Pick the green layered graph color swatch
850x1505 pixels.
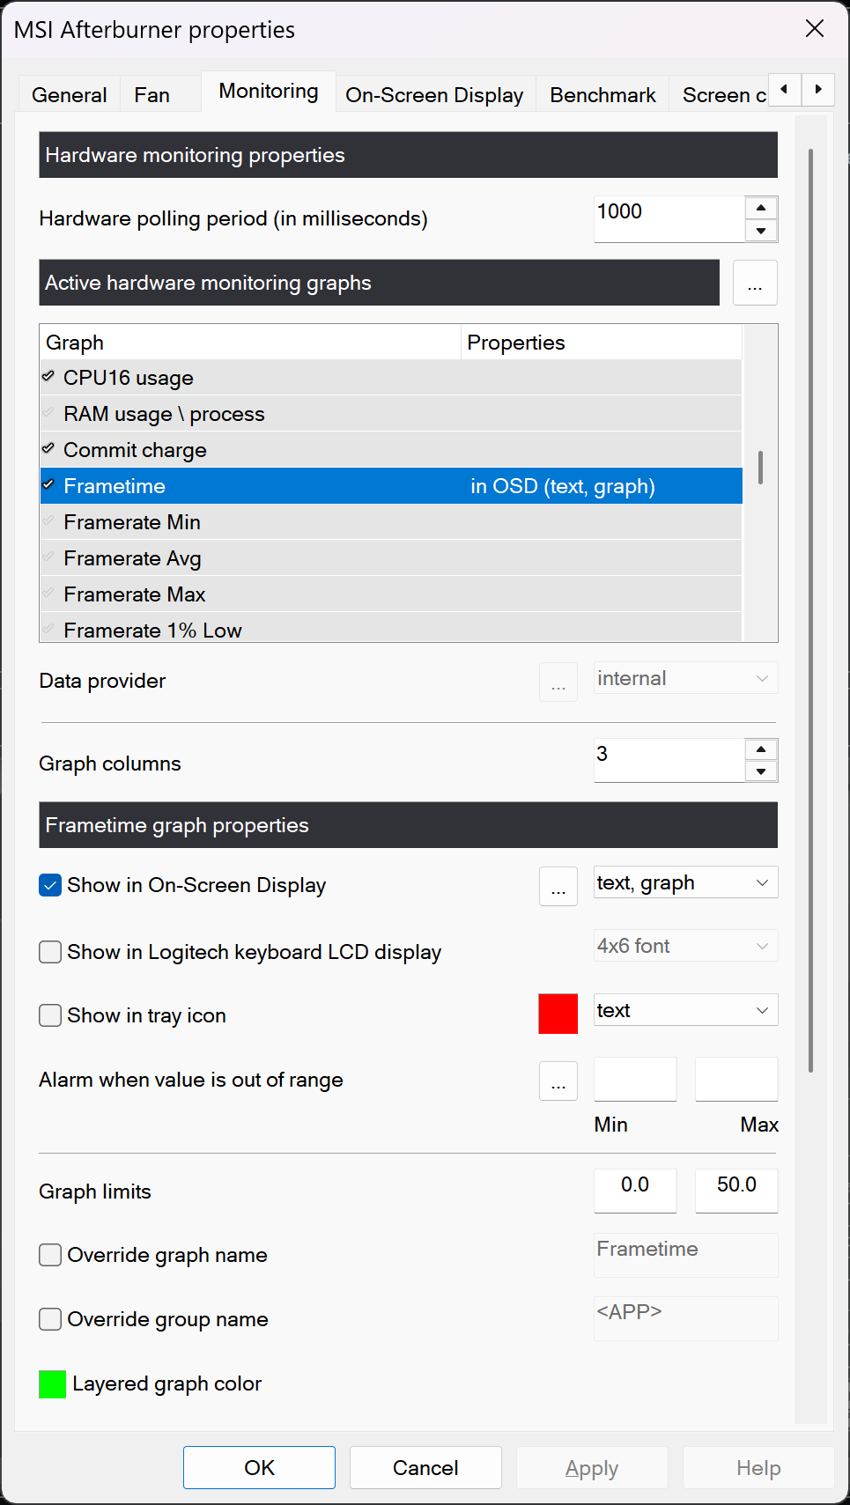[53, 1384]
